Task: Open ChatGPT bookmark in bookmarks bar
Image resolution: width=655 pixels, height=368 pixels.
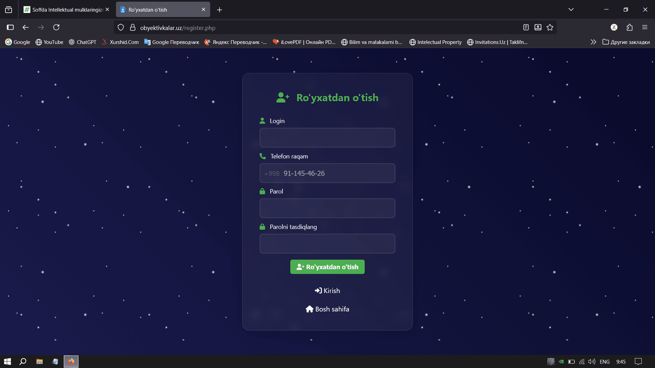Action: coord(83,42)
